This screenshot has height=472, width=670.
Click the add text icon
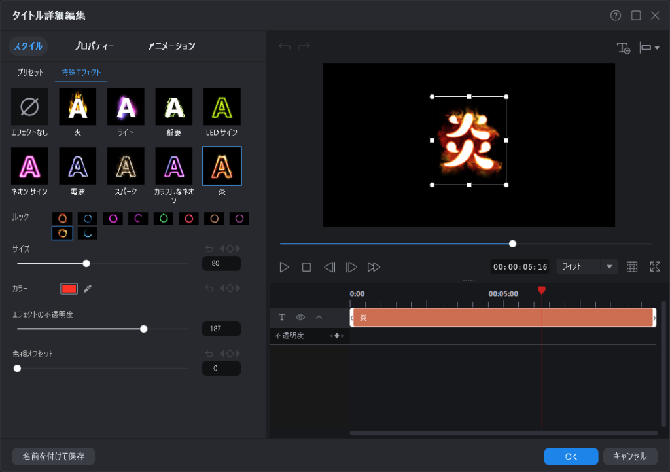click(x=624, y=48)
